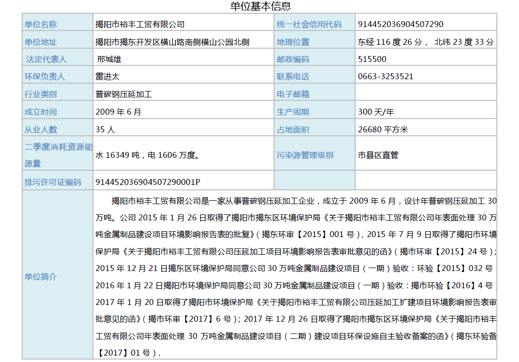The image size is (519, 362).
Task: Click the value 300天/年
Action: point(376,112)
